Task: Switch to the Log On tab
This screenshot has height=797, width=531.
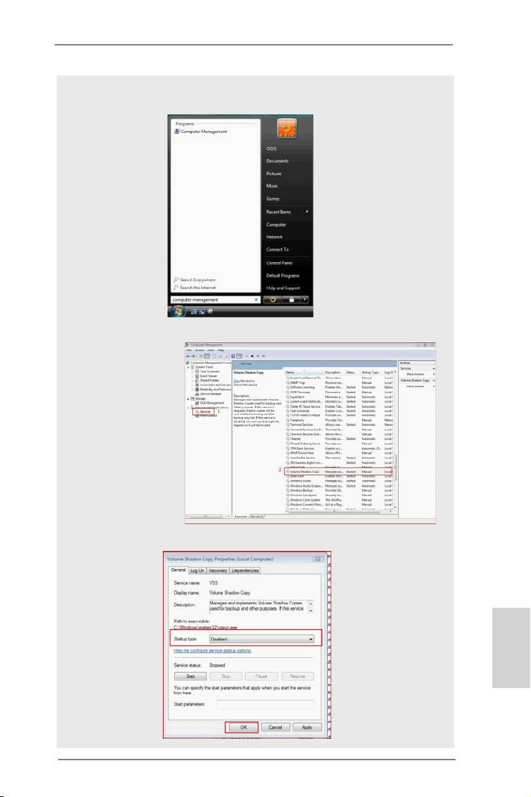Action: pyautogui.click(x=197, y=570)
